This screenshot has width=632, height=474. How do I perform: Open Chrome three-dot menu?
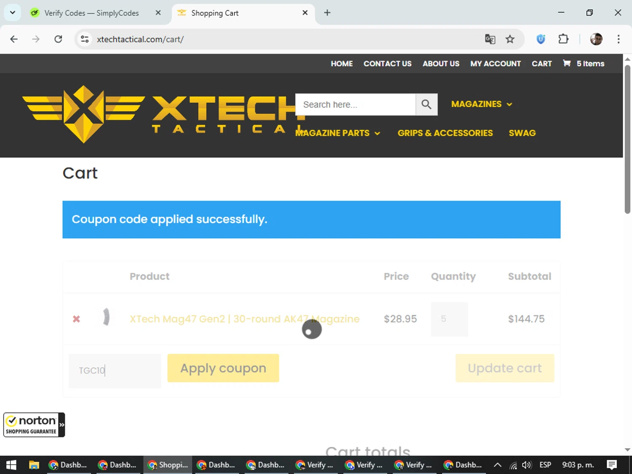[619, 39]
